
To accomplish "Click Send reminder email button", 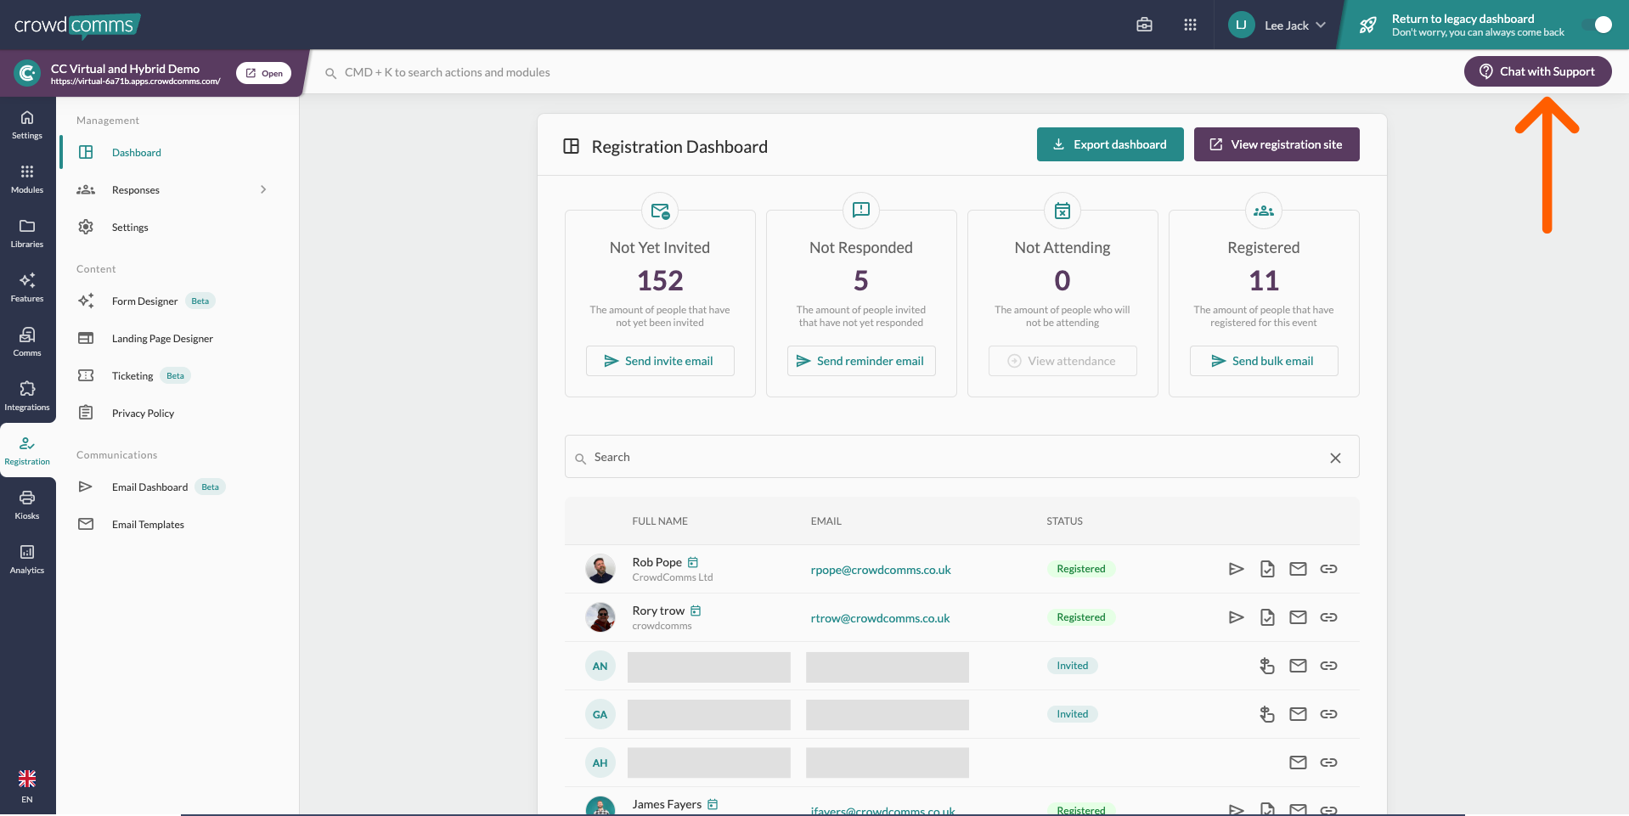I will pos(860,361).
